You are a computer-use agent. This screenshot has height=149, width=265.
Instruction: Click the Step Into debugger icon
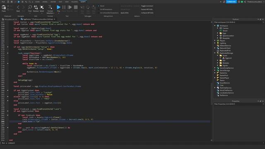click(82, 7)
